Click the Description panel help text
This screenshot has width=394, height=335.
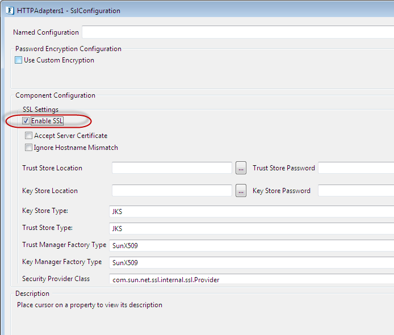tap(90, 305)
